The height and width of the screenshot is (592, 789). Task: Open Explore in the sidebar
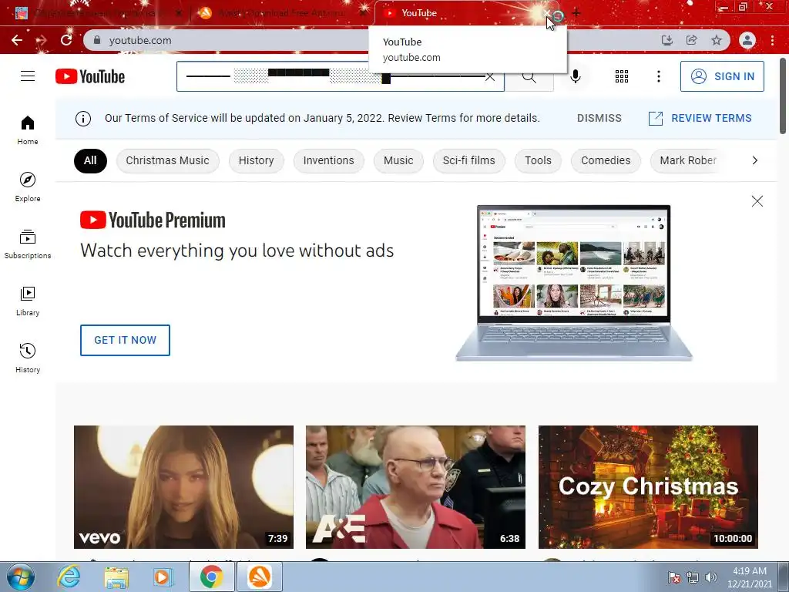(28, 187)
